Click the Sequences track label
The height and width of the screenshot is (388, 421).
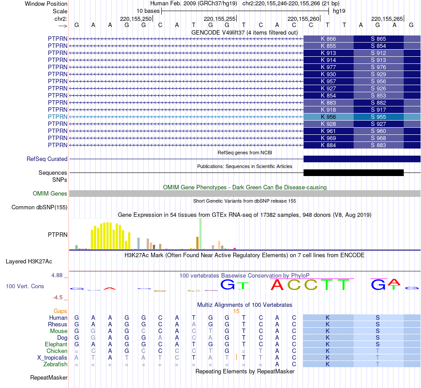tap(53, 173)
